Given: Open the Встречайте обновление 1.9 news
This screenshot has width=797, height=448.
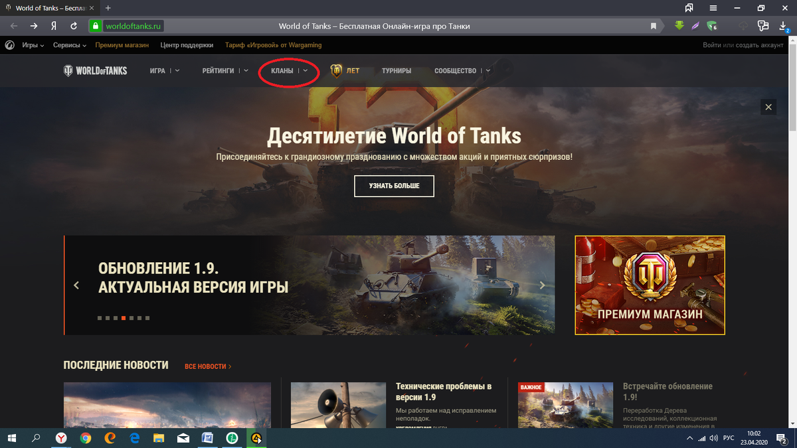Looking at the screenshot, I should (x=668, y=392).
